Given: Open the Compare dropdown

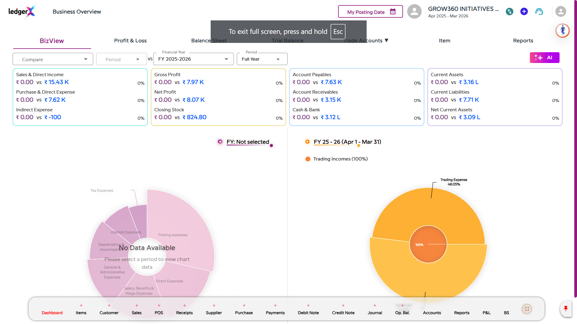Looking at the screenshot, I should tap(53, 59).
